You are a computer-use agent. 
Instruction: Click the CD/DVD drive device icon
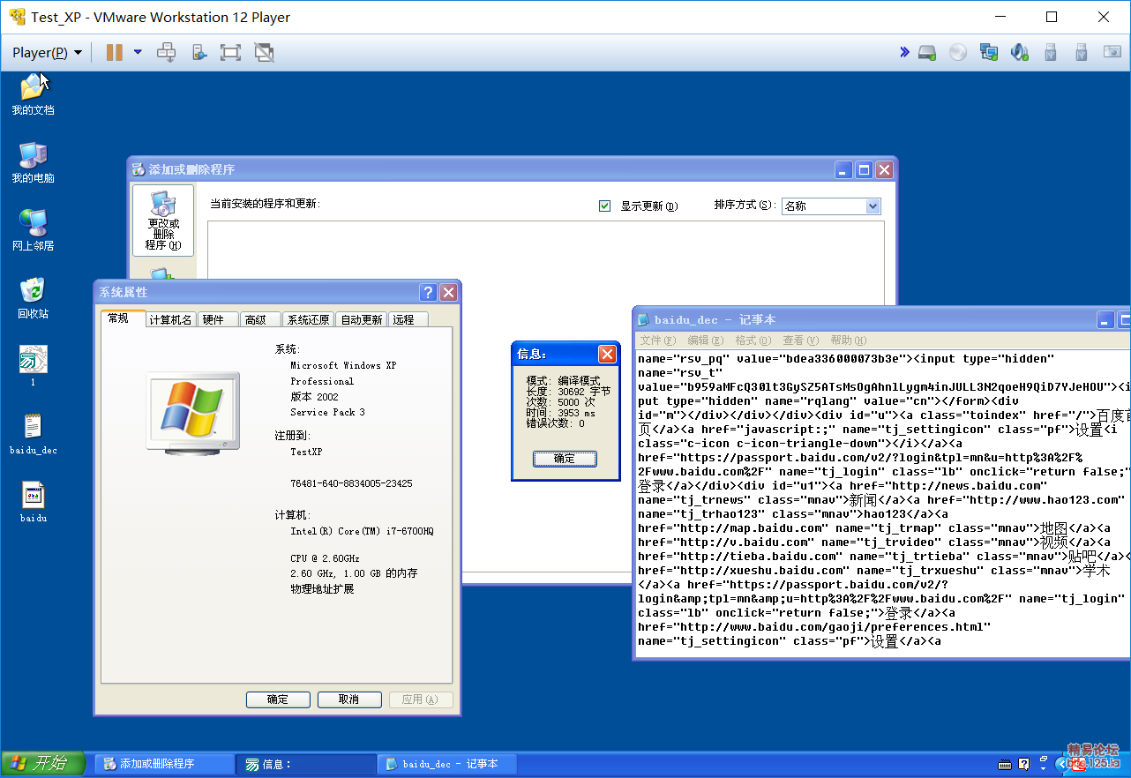pyautogui.click(x=958, y=53)
